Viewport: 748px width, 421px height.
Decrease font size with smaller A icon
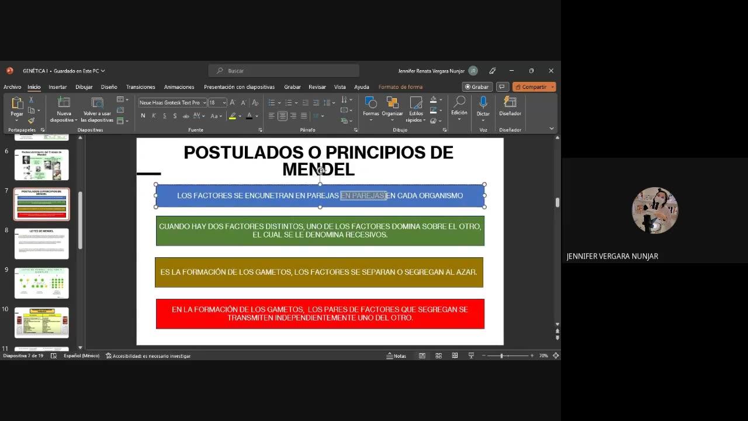point(243,102)
